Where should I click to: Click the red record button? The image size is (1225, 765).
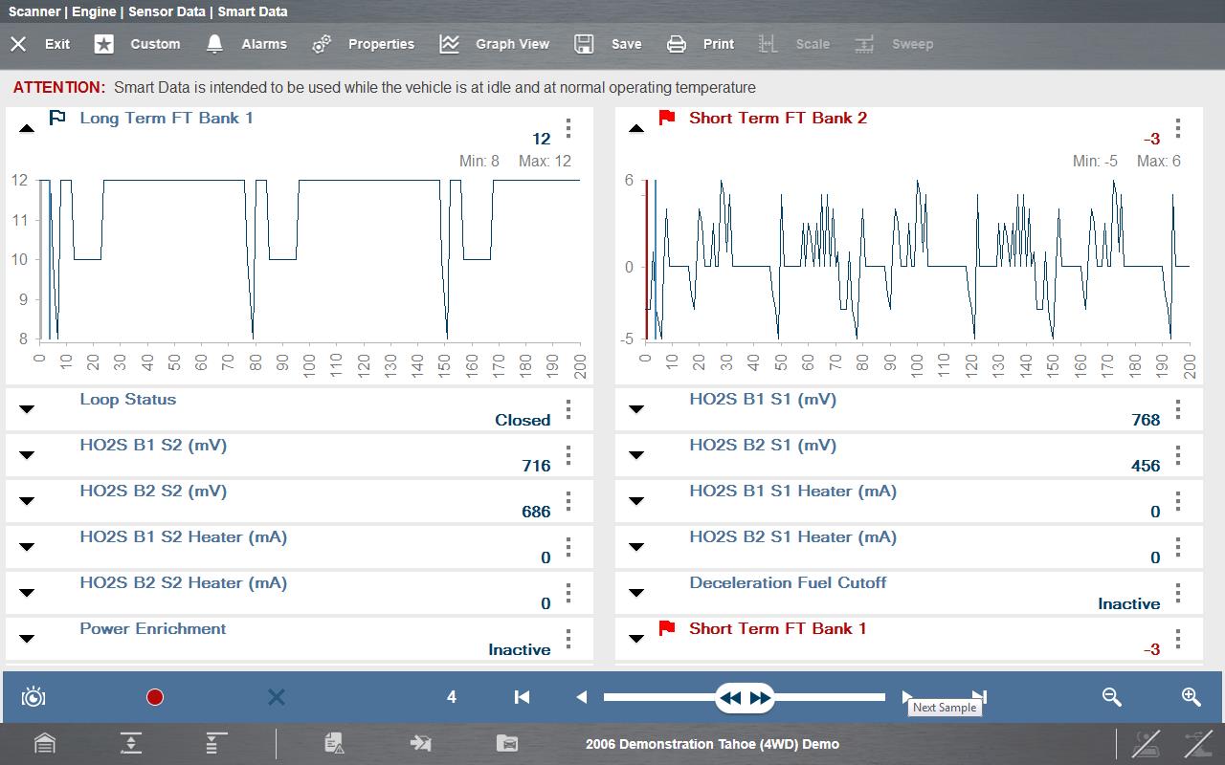pyautogui.click(x=155, y=697)
